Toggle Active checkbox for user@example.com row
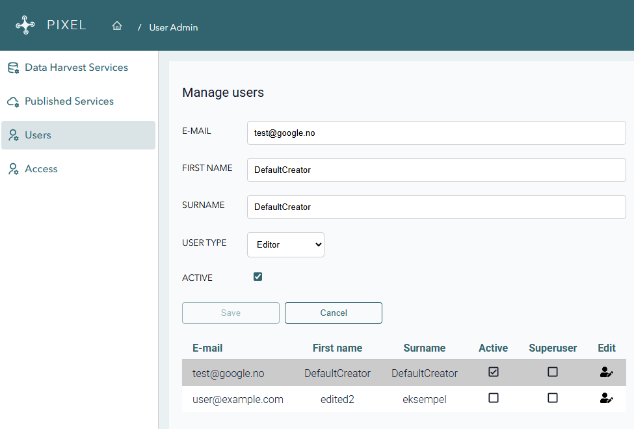Image resolution: width=634 pixels, height=429 pixels. tap(494, 398)
